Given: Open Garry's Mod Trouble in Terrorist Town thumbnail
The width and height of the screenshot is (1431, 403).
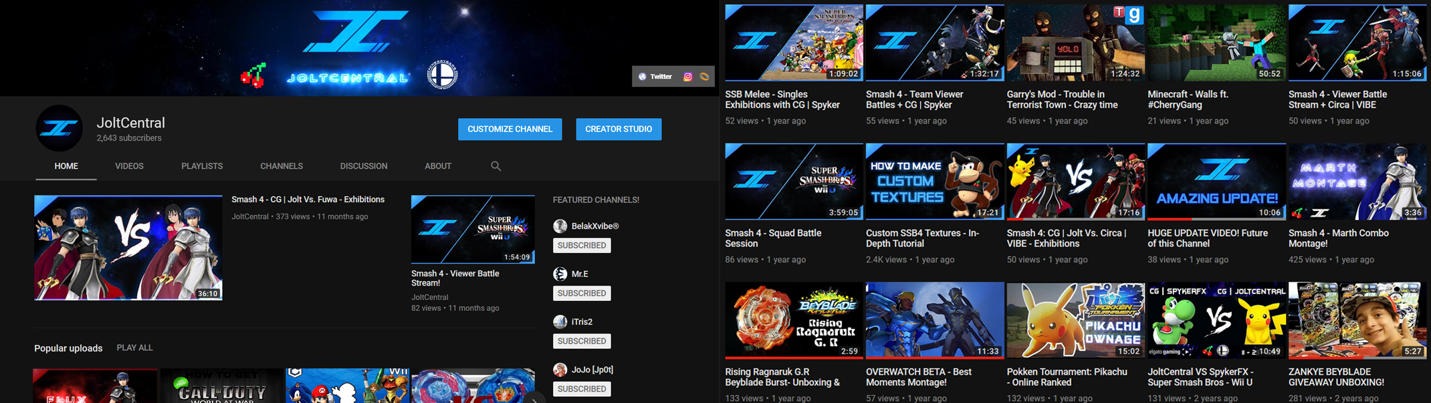Looking at the screenshot, I should tap(1076, 43).
